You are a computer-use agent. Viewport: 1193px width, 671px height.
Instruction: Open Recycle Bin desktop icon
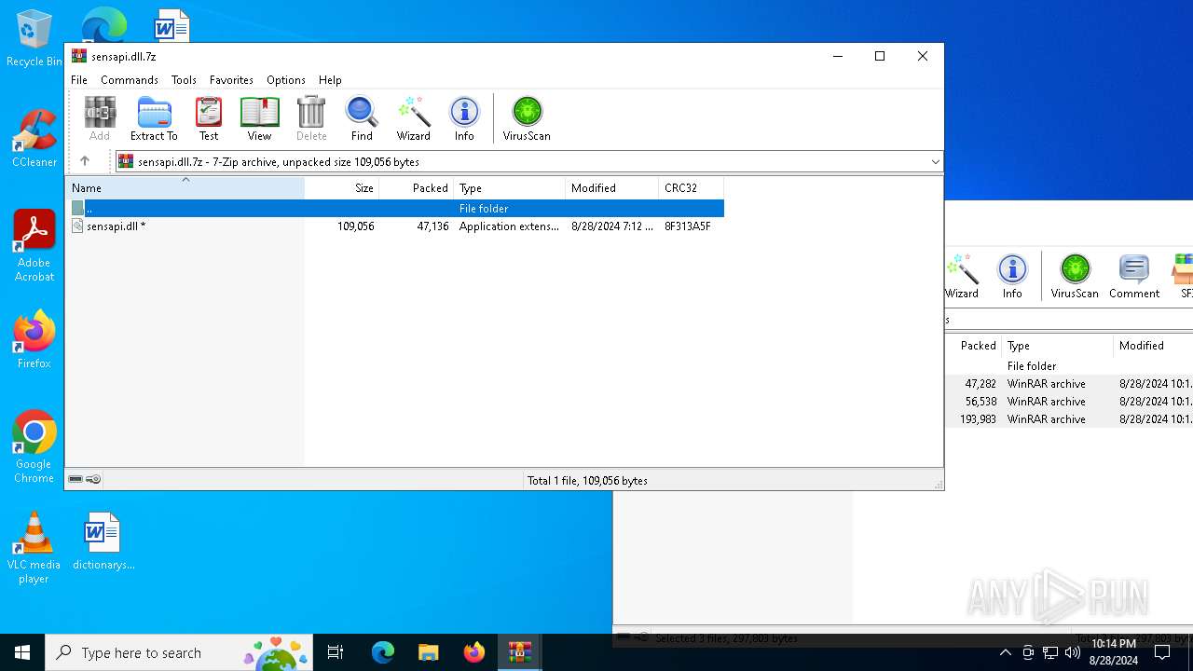(x=34, y=38)
